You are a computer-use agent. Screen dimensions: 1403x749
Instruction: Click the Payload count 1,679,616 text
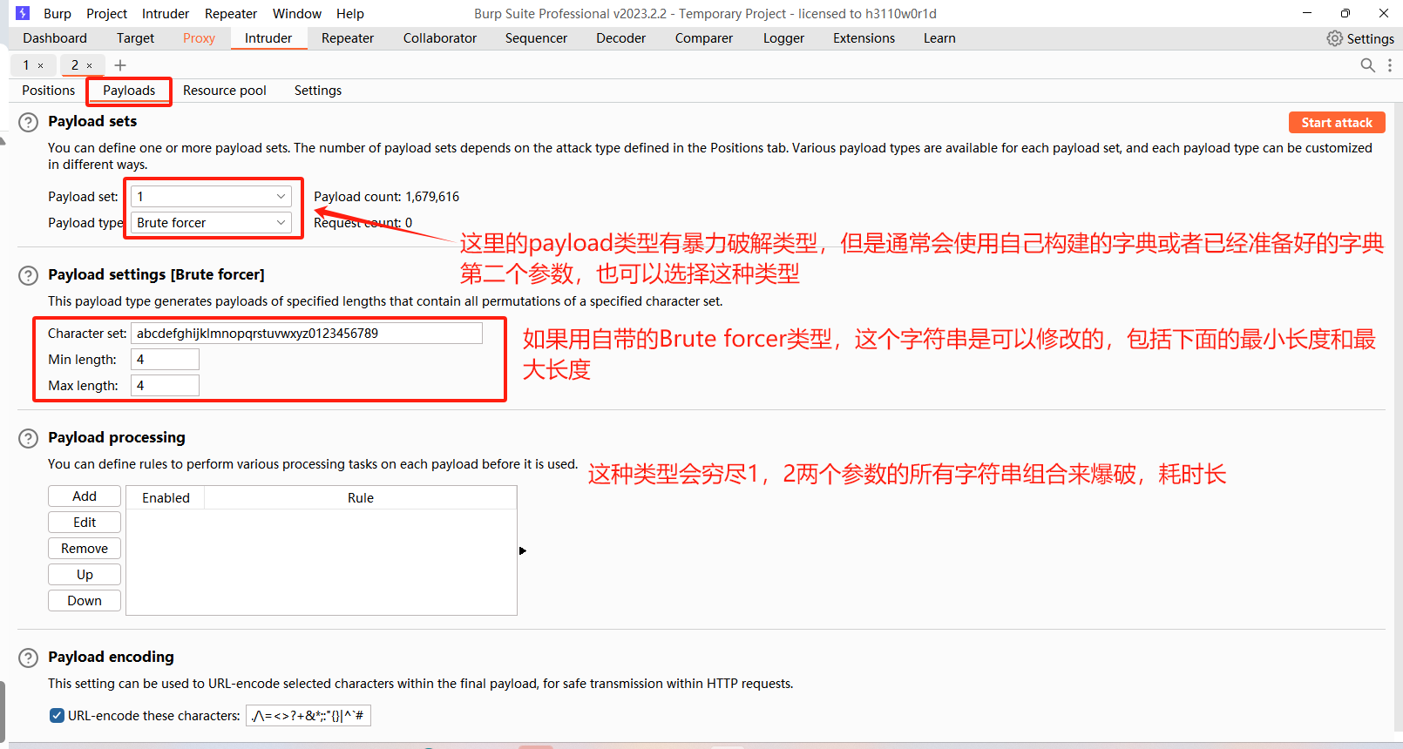(x=386, y=197)
